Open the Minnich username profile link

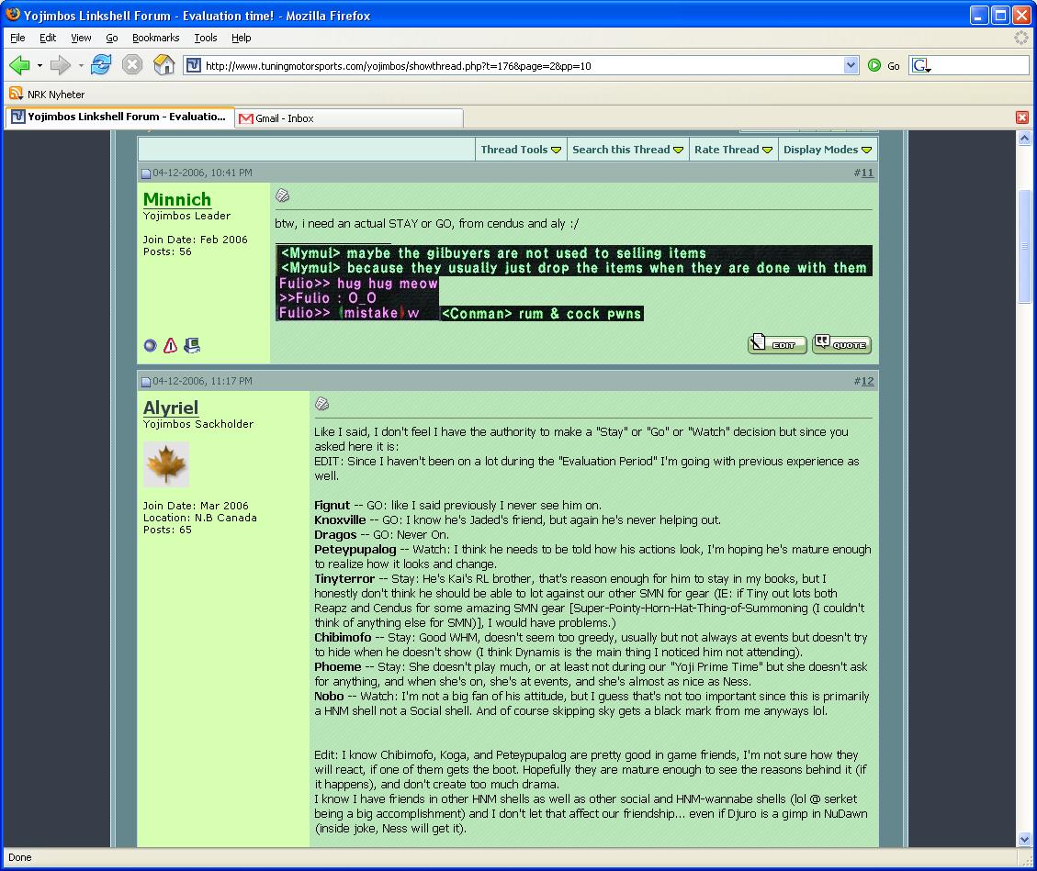[x=177, y=199]
